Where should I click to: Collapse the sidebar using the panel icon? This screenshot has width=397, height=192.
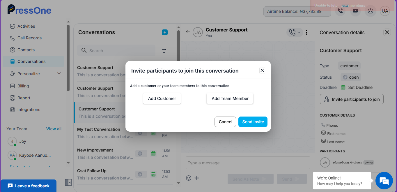click(x=68, y=182)
